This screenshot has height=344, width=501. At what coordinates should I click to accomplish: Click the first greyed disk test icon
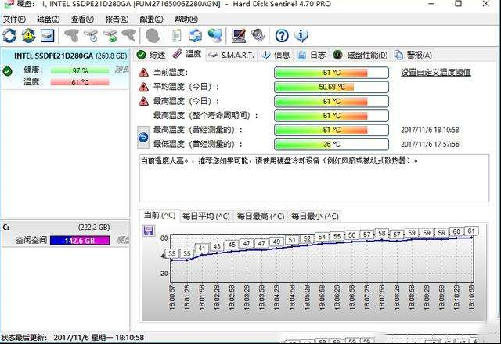[x=72, y=35]
